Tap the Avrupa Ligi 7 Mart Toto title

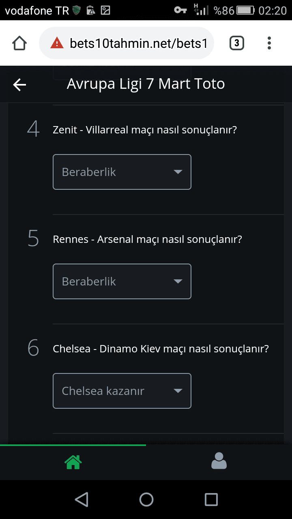pyautogui.click(x=146, y=84)
